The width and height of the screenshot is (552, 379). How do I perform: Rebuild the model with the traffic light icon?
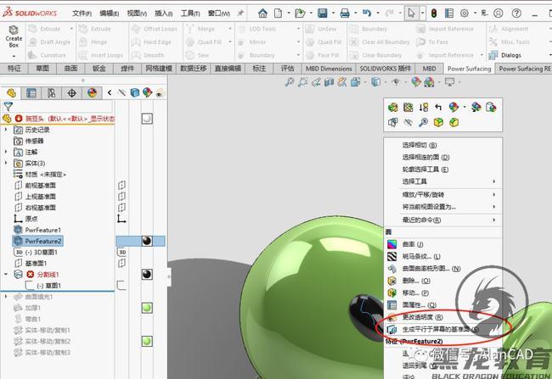click(434, 14)
